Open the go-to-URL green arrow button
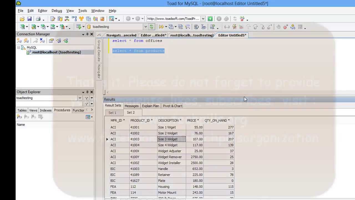This screenshot has width=355, height=200. tap(210, 19)
